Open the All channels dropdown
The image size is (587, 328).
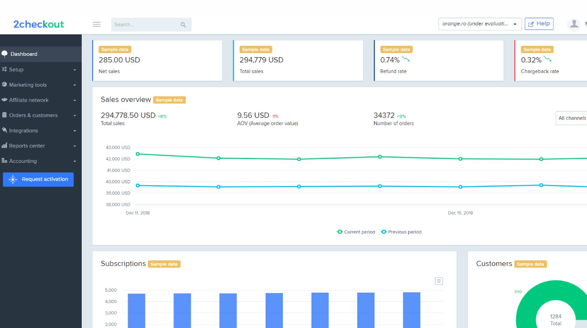[x=572, y=118]
